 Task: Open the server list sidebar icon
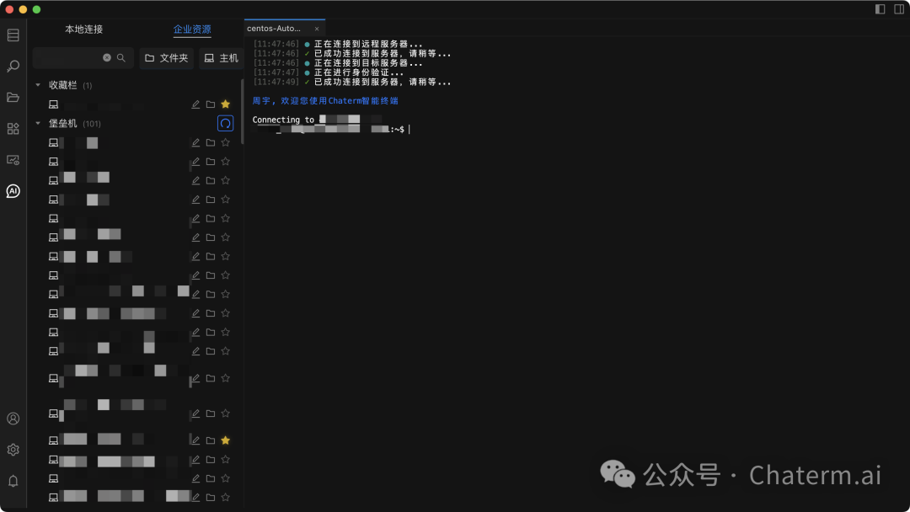pyautogui.click(x=13, y=35)
